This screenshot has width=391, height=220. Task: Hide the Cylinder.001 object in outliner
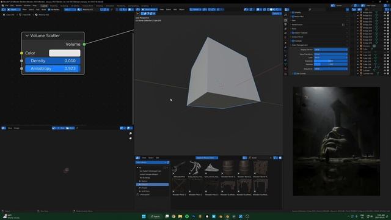pyautogui.click(x=385, y=73)
